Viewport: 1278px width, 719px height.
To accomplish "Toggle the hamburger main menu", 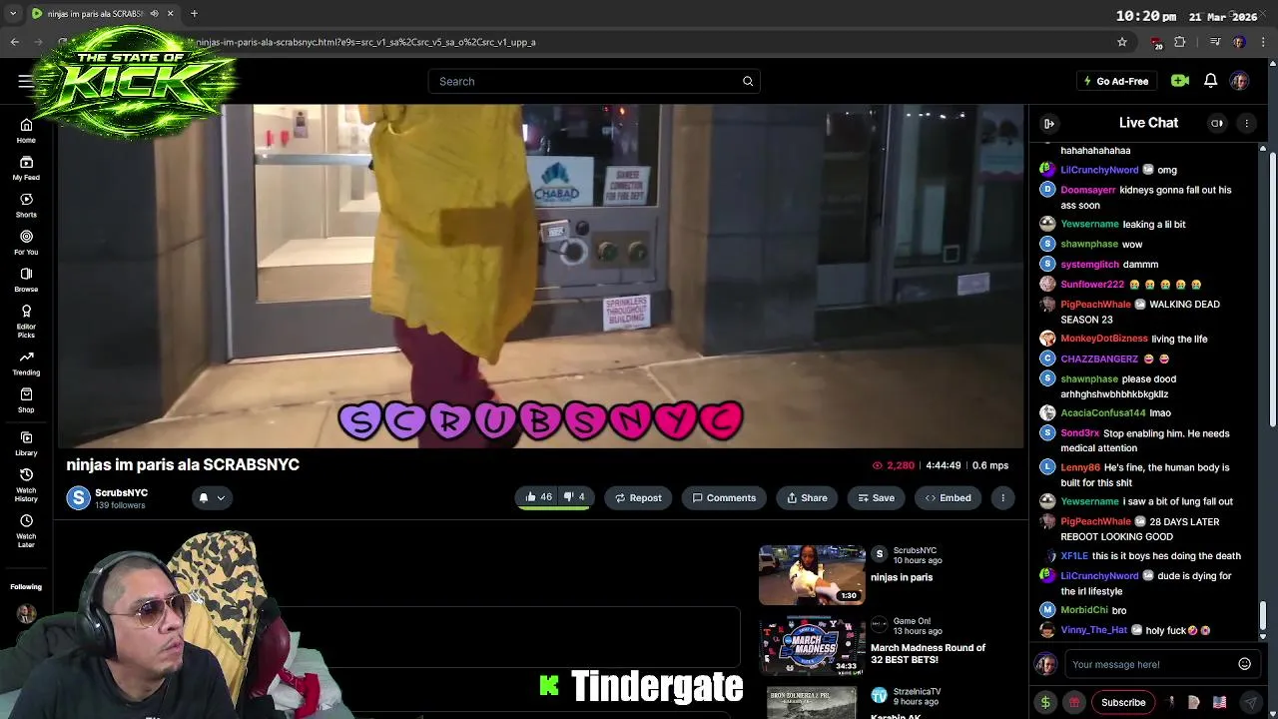I will 26,81.
